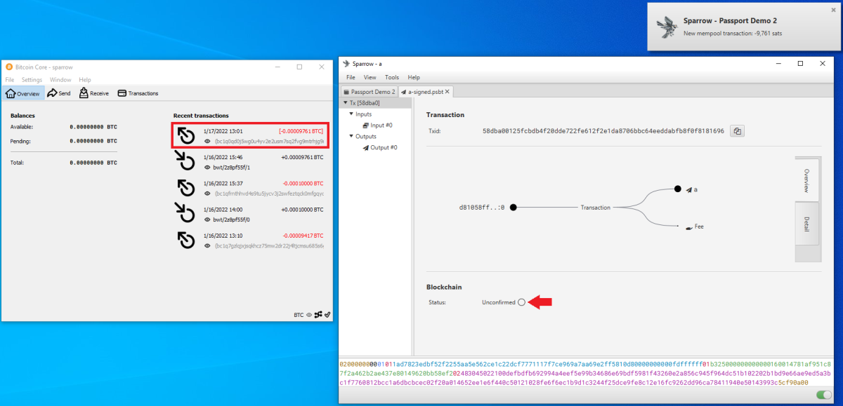
Task: Click the sparrow bird icon in the notification
Action: (667, 26)
